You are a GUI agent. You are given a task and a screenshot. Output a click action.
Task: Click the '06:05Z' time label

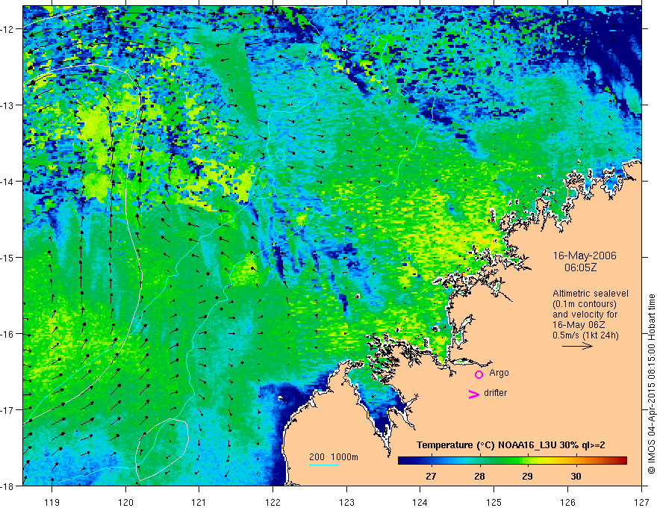click(x=580, y=267)
